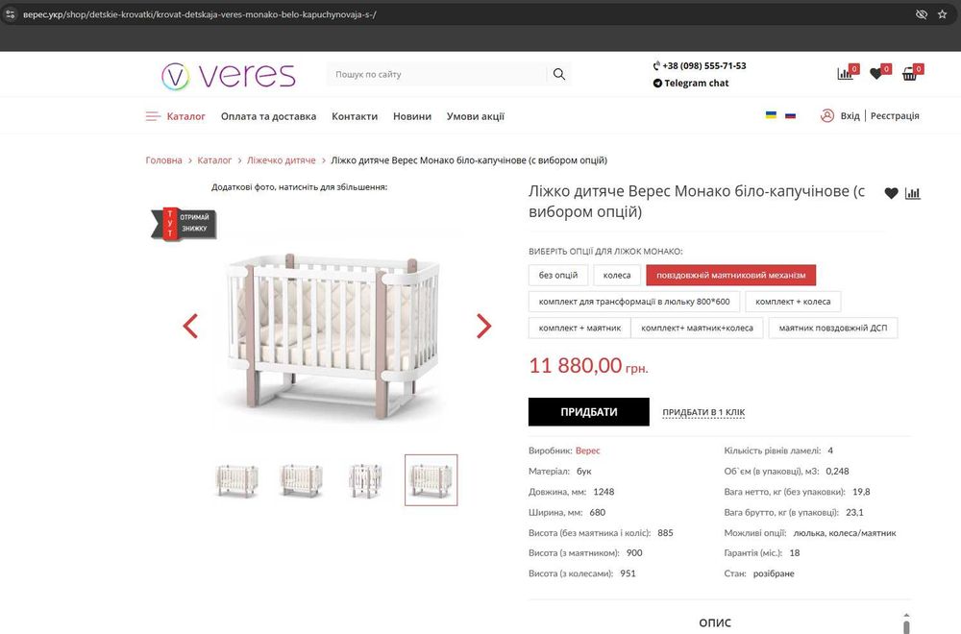Click "ПРИДБАТИ В 1 КЛІК" link

click(x=703, y=412)
